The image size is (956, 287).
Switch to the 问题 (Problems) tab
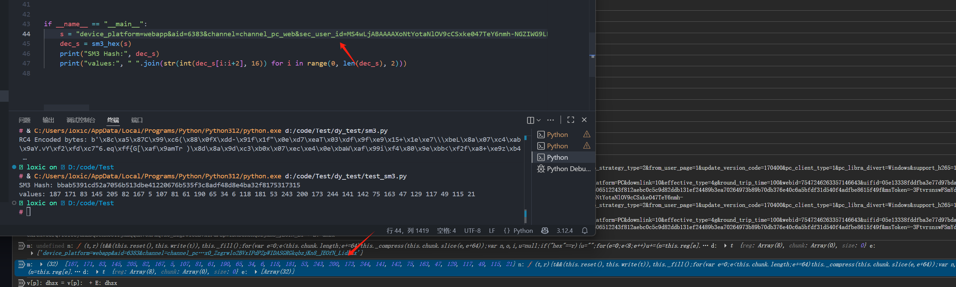[25, 120]
